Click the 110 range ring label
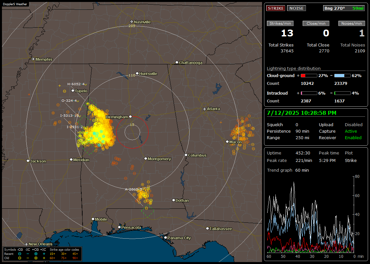The width and height of the screenshot is (370, 264). (x=132, y=75)
